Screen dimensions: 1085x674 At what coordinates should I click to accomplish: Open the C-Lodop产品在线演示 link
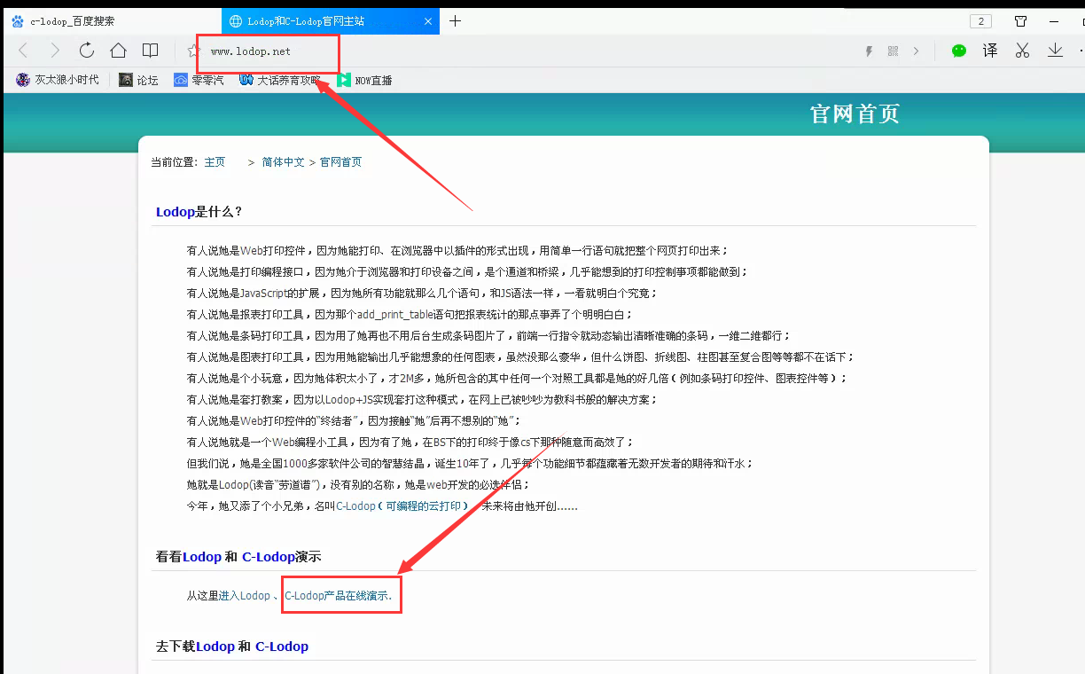tap(338, 596)
